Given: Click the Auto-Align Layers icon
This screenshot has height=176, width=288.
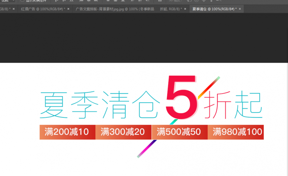Looking at the screenshot, I should pyautogui.click(x=160, y=1).
